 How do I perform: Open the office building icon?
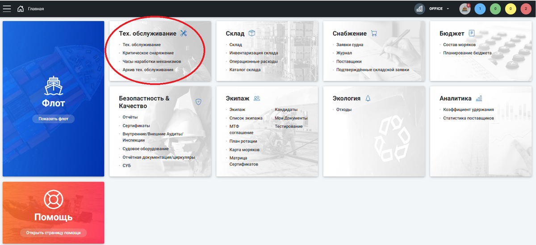click(x=419, y=8)
